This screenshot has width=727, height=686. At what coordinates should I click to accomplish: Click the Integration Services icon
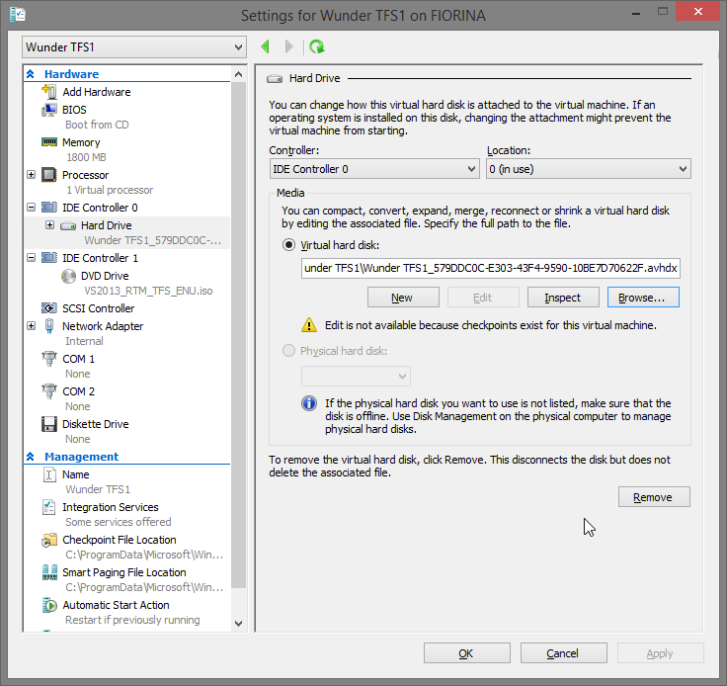pyautogui.click(x=49, y=507)
